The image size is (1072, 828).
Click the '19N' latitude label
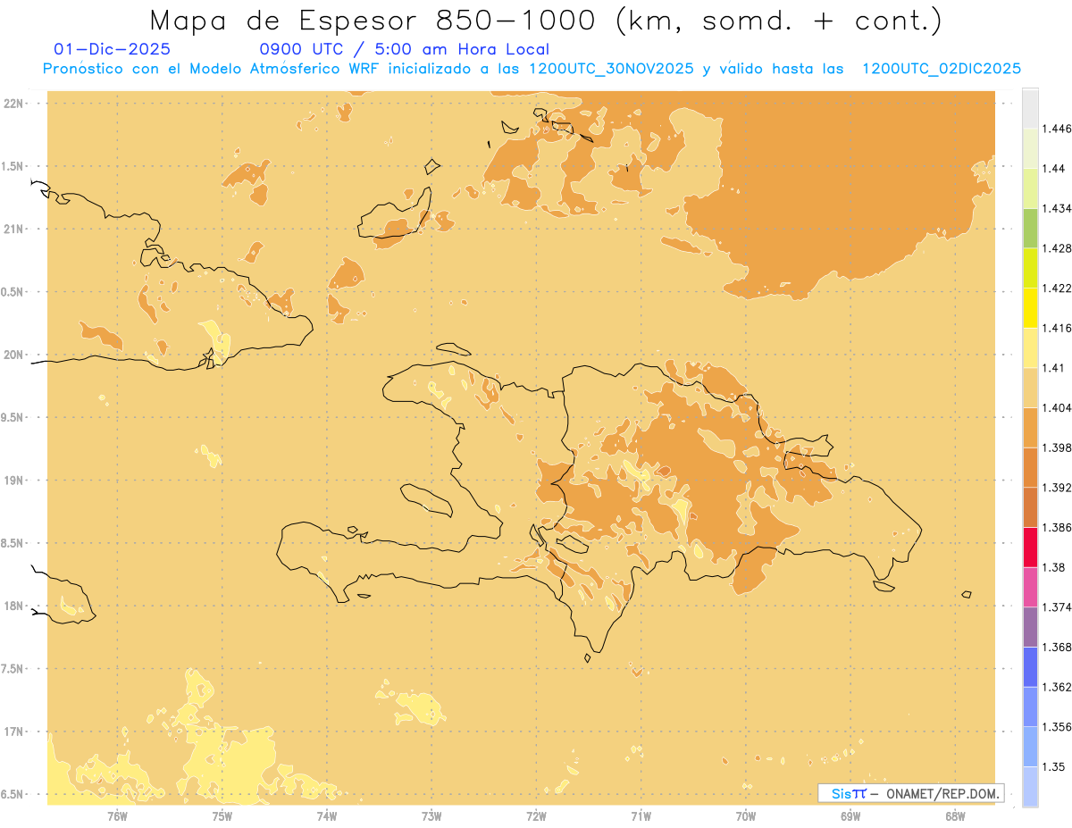tap(14, 481)
